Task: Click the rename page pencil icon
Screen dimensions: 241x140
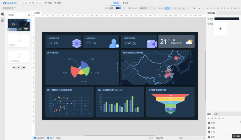Action: [19, 67]
